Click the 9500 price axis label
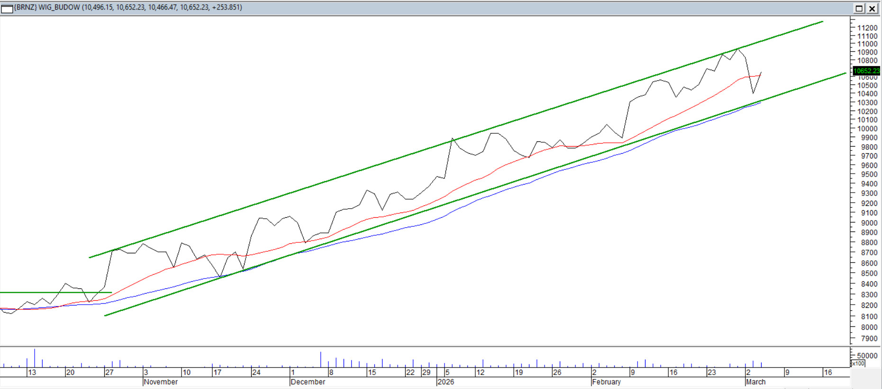Screen dimensions: 882x389 869,175
